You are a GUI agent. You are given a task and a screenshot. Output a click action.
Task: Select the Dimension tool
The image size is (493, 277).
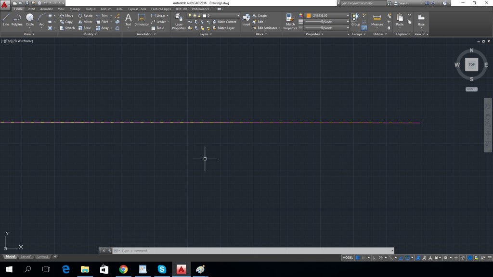click(142, 19)
